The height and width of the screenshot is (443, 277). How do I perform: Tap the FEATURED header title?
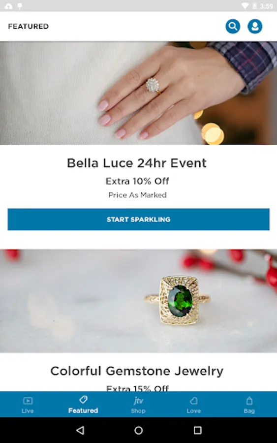click(28, 26)
